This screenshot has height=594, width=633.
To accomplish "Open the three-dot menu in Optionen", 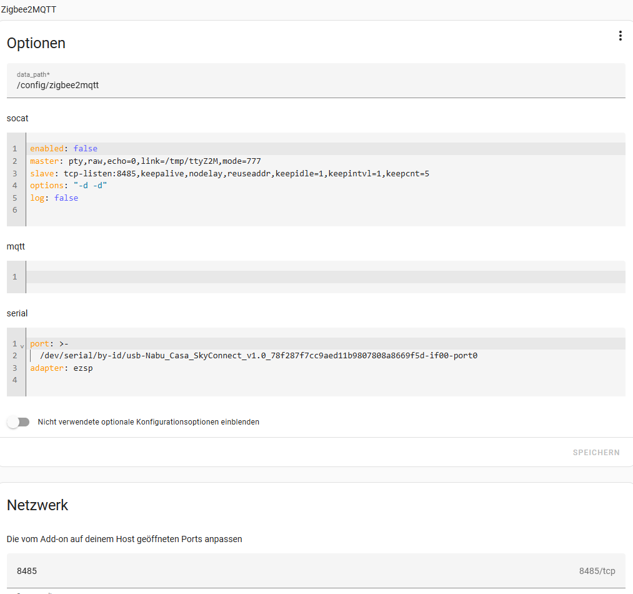I will [620, 36].
